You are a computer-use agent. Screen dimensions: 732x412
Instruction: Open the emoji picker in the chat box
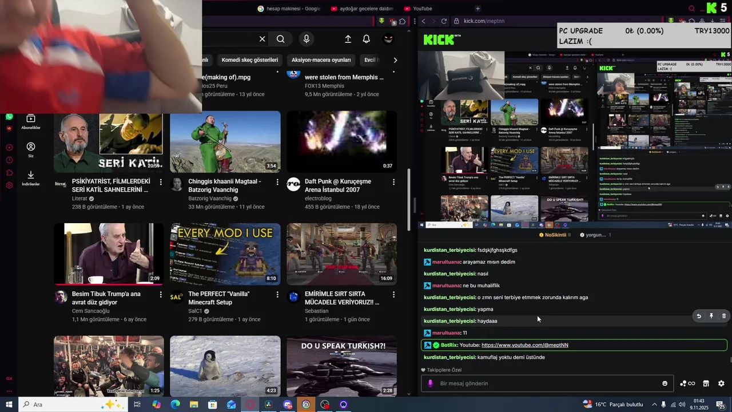[x=665, y=383]
